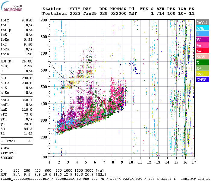Click the MUF 9.4 table value
This screenshot has height=181, width=211.
point(16,175)
